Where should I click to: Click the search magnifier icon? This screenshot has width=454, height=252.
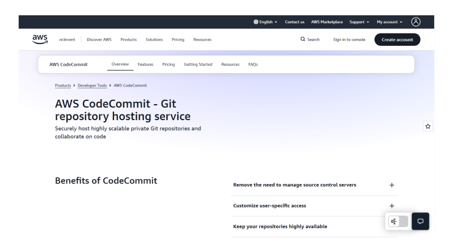point(302,39)
